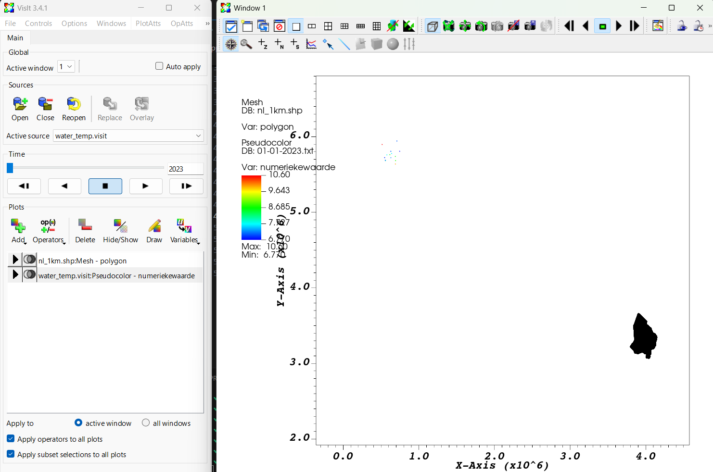
Task: Select the zone pick tool
Action: point(263,44)
